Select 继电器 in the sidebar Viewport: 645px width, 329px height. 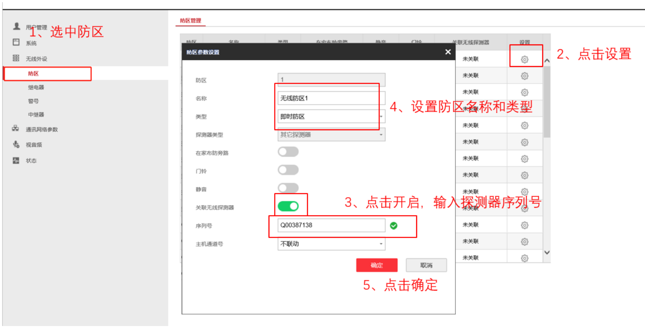36,87
